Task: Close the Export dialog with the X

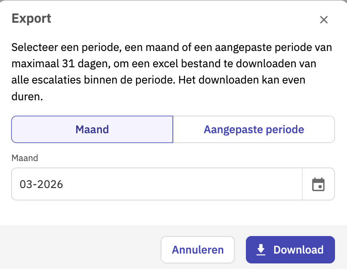Action: pyautogui.click(x=324, y=20)
